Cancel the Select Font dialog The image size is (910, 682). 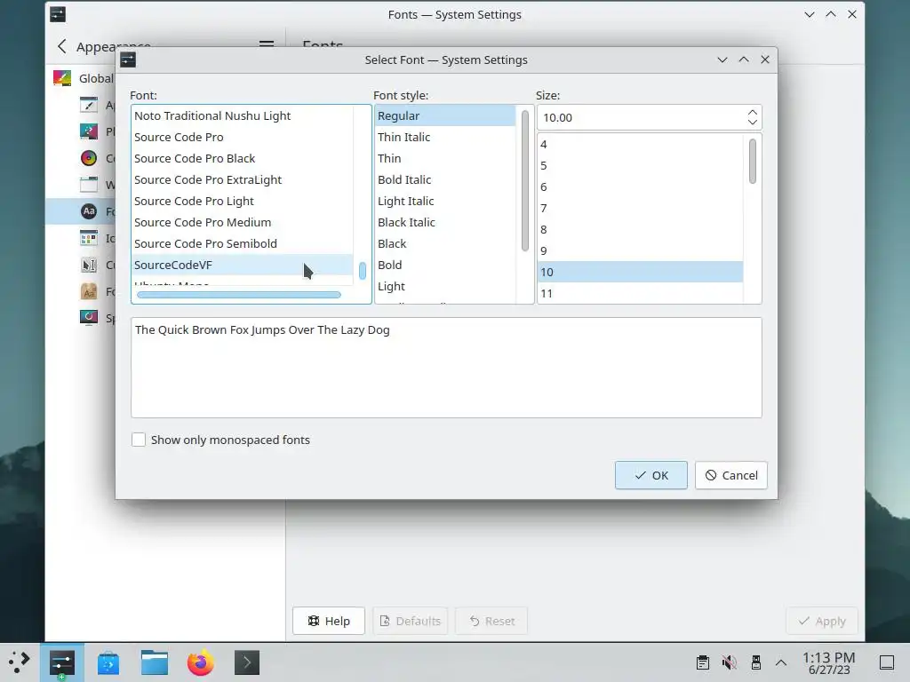731,476
